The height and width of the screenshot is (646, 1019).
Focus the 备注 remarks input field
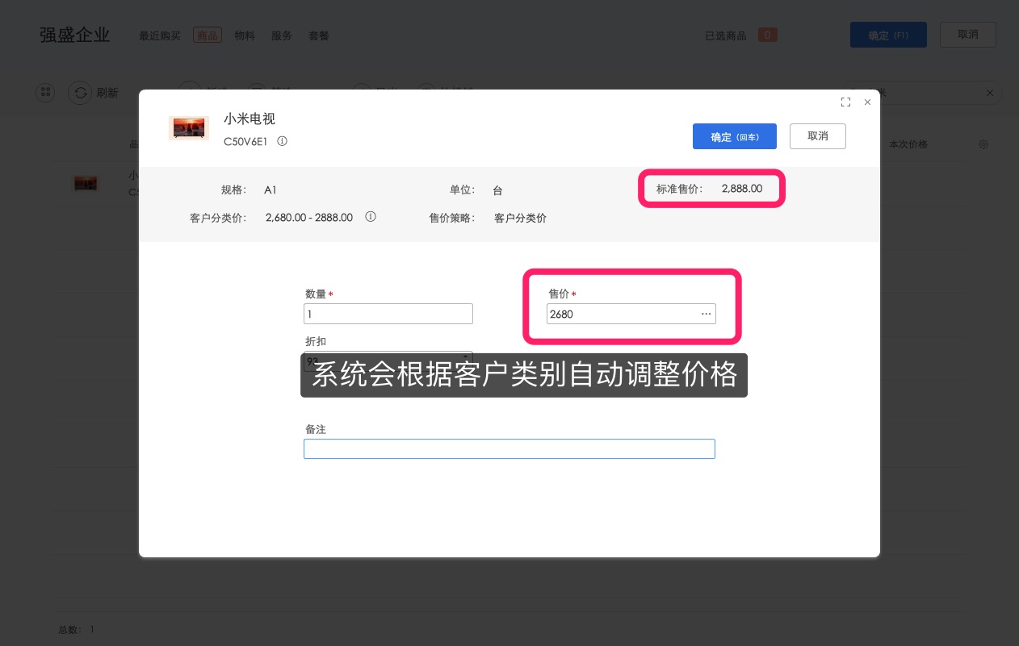click(x=509, y=449)
